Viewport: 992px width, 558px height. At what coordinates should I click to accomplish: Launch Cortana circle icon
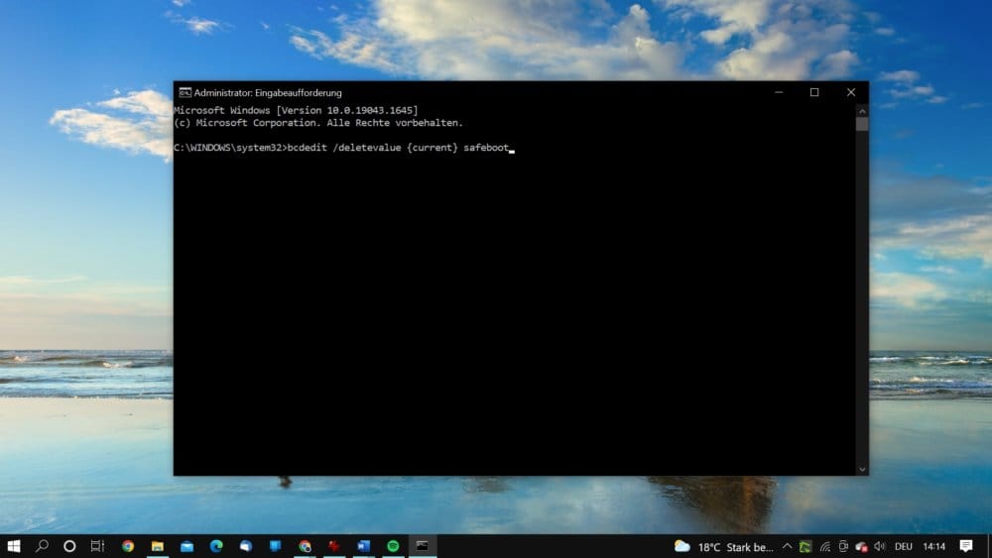(x=69, y=546)
